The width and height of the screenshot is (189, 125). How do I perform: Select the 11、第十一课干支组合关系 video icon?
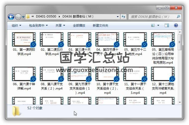tap(135, 74)
